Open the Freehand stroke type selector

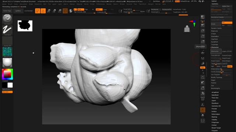click(x=7, y=30)
